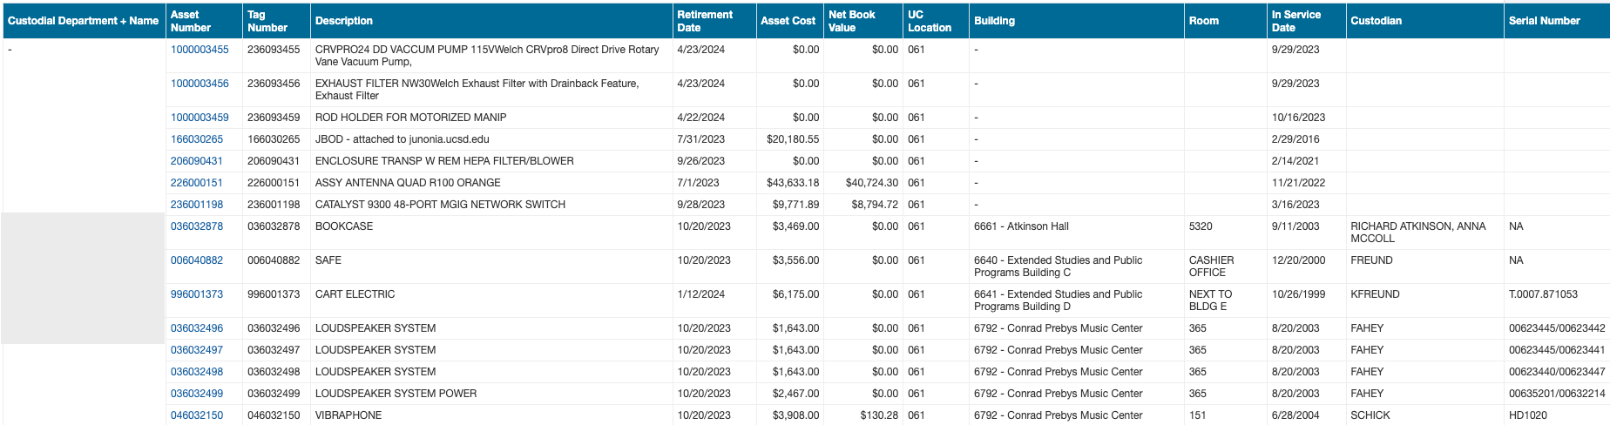This screenshot has width=1610, height=425.
Task: Click the Description column header
Action: coord(344,21)
